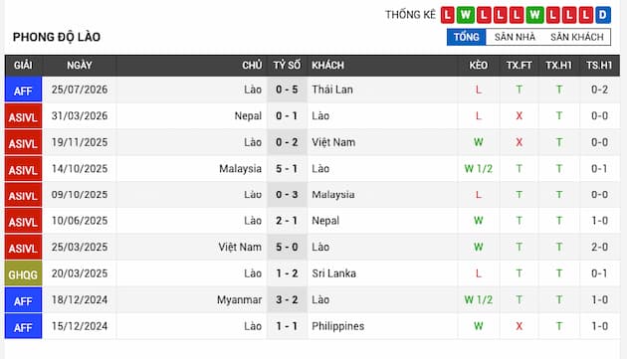Open the Thái Lan team link
This screenshot has width=627, height=359.
click(332, 90)
